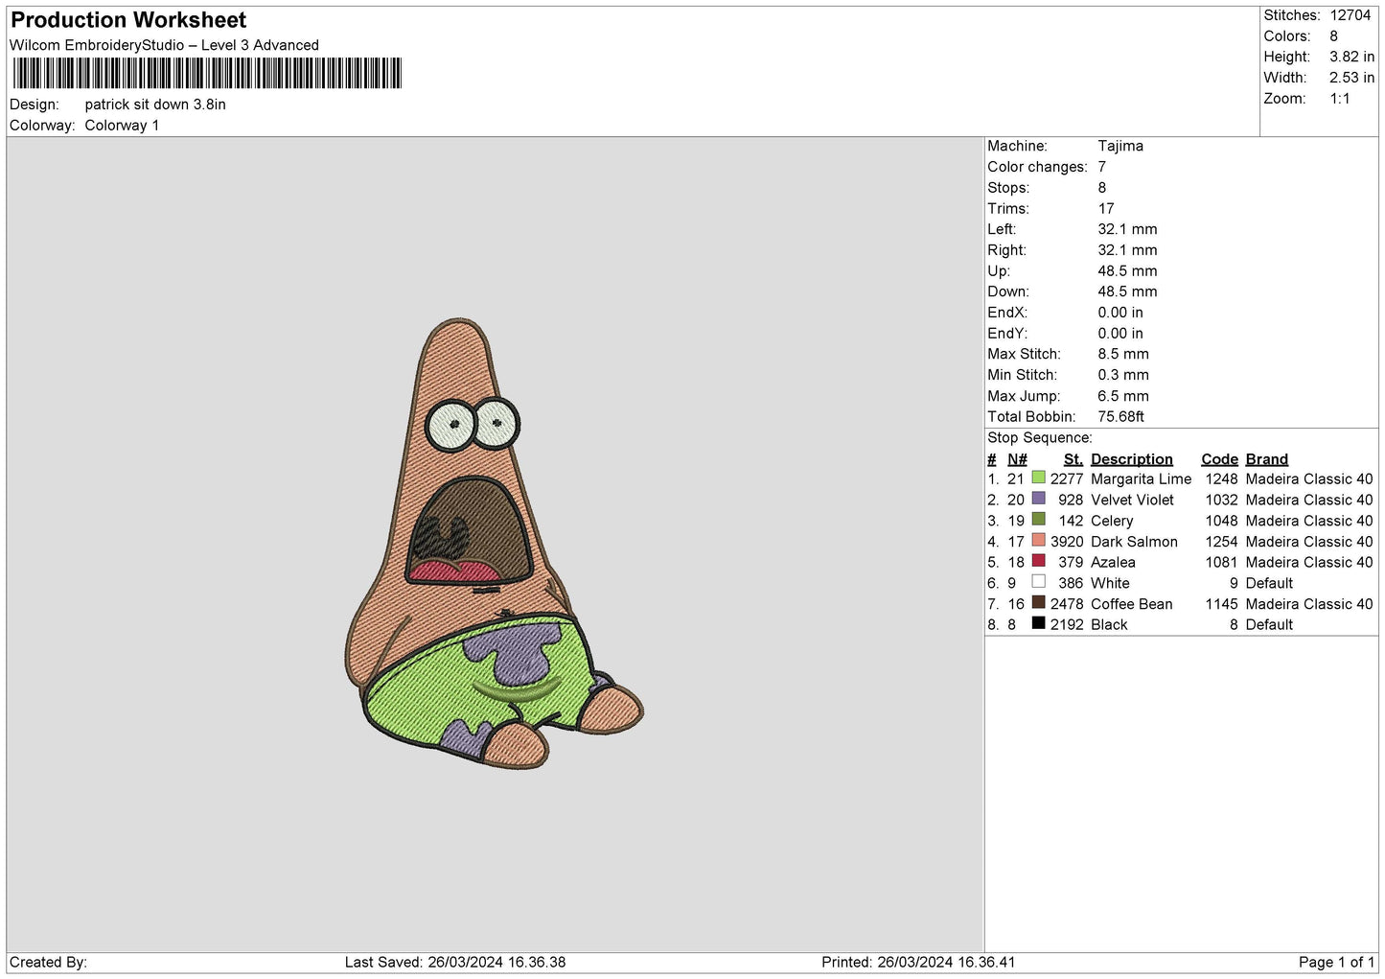Click the 'Azalea' description text
The image size is (1385, 979).
point(1113,563)
